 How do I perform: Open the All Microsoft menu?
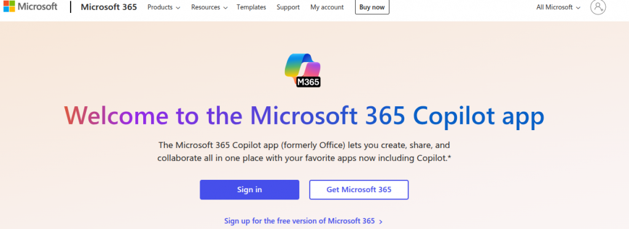tap(558, 7)
